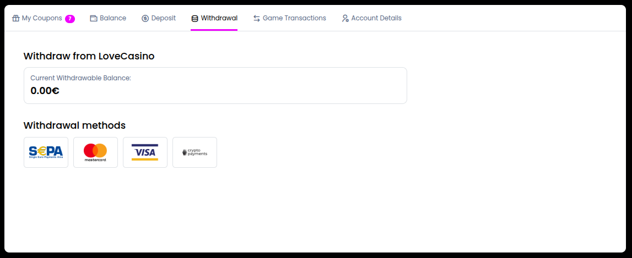Open the My Coupons tab
The height and width of the screenshot is (258, 632).
(x=42, y=18)
